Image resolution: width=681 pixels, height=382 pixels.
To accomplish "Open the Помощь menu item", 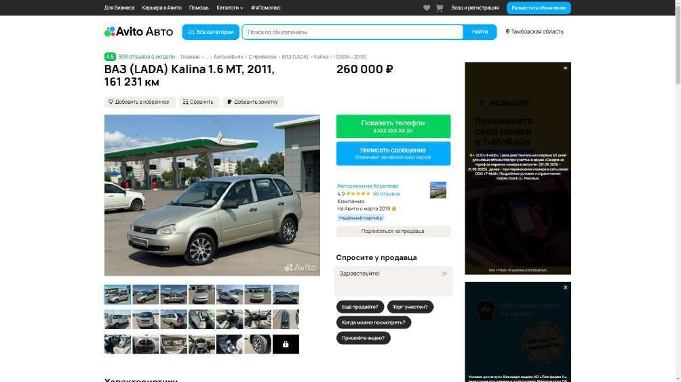I will click(199, 8).
